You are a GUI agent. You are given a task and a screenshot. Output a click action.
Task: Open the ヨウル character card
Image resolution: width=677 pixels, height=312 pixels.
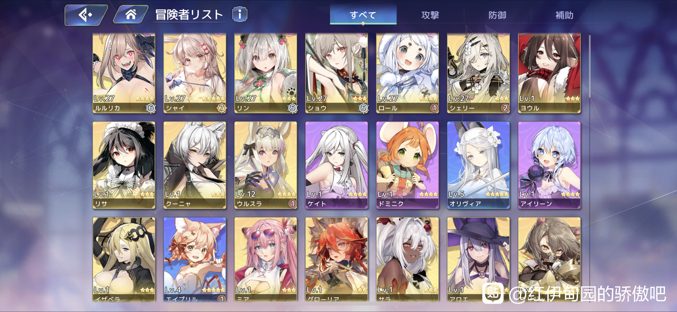coord(549,73)
